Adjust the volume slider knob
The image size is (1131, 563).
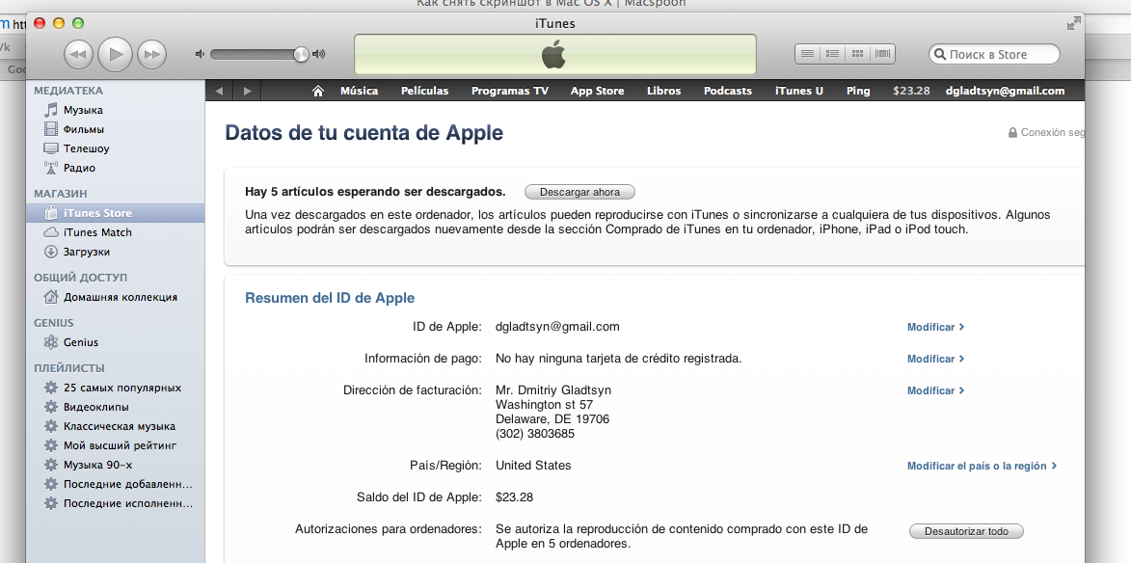302,54
